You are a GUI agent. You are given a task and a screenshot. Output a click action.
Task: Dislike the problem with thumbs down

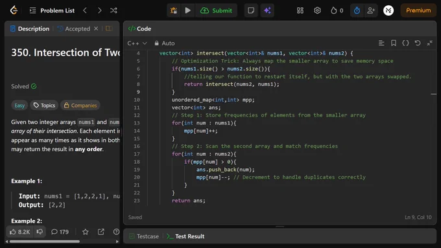coord(40,232)
